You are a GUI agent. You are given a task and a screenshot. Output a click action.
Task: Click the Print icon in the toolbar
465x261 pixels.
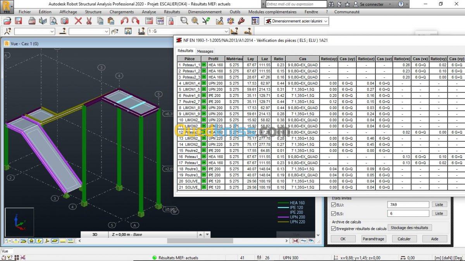32,21
